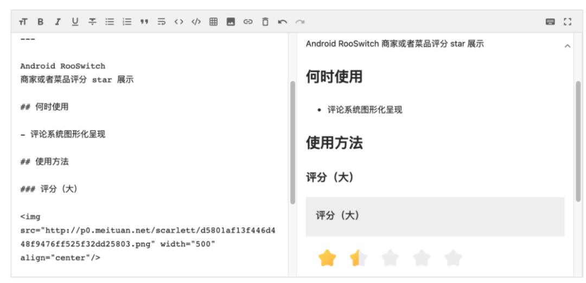Redo the last edit
The image size is (586, 283).
tap(300, 22)
